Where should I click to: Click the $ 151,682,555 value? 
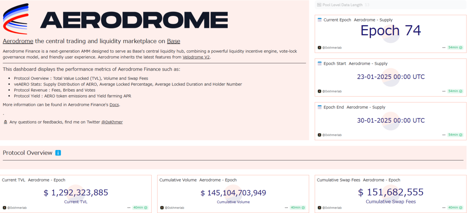click(x=391, y=192)
